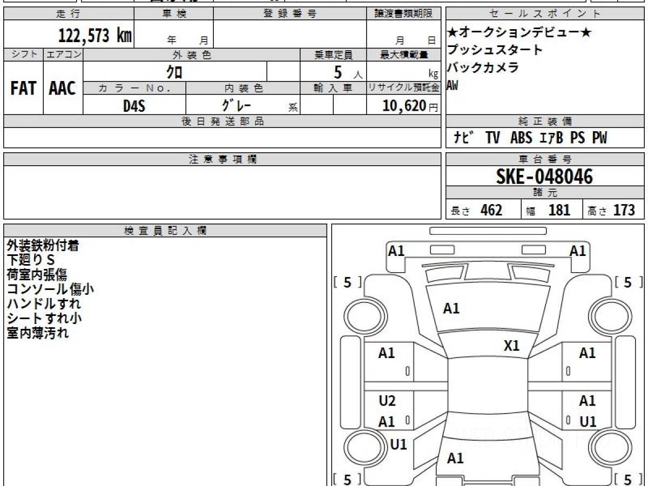Select エアB in the equipment list
The image size is (648, 486).
pyautogui.click(x=551, y=138)
